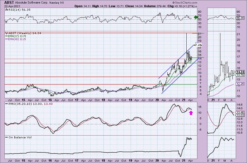
Task: Select the Absolute Software Corp. company name
Action: (32, 3)
